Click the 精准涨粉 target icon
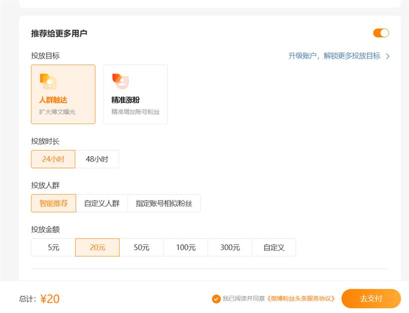Image resolution: width=409 pixels, height=313 pixels. click(x=120, y=81)
